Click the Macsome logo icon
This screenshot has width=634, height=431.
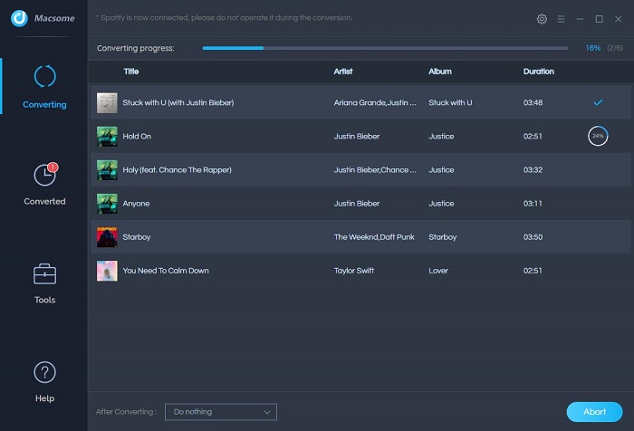coord(19,18)
